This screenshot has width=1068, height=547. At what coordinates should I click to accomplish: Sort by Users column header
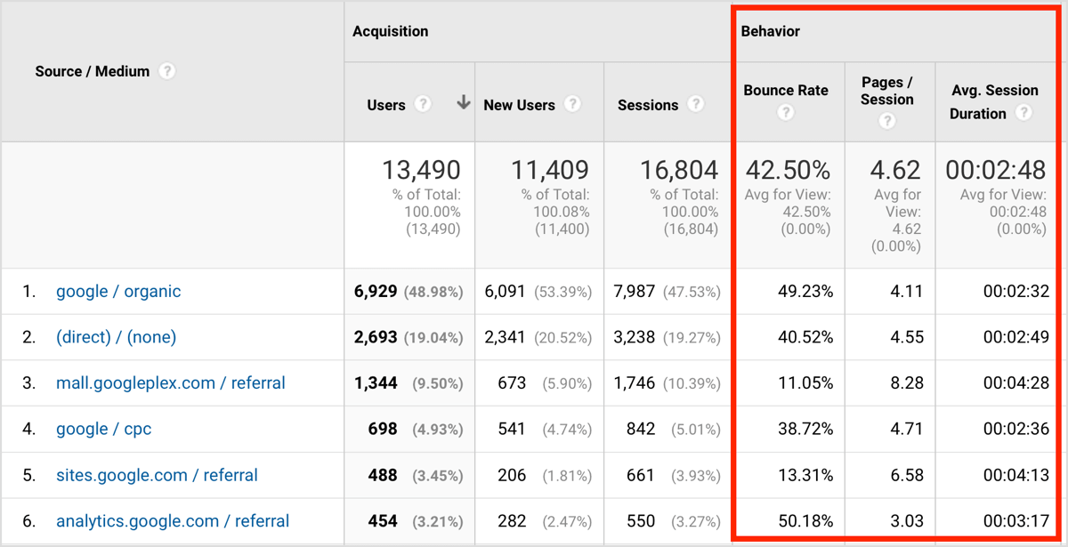(x=386, y=104)
